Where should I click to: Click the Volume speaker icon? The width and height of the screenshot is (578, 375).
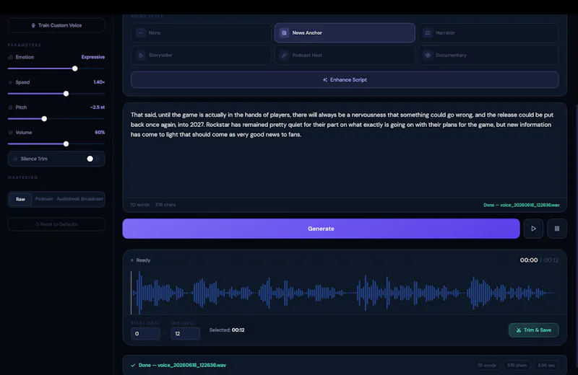pos(10,132)
